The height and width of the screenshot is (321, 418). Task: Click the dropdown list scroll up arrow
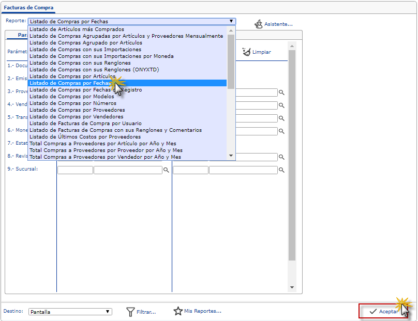(231, 30)
